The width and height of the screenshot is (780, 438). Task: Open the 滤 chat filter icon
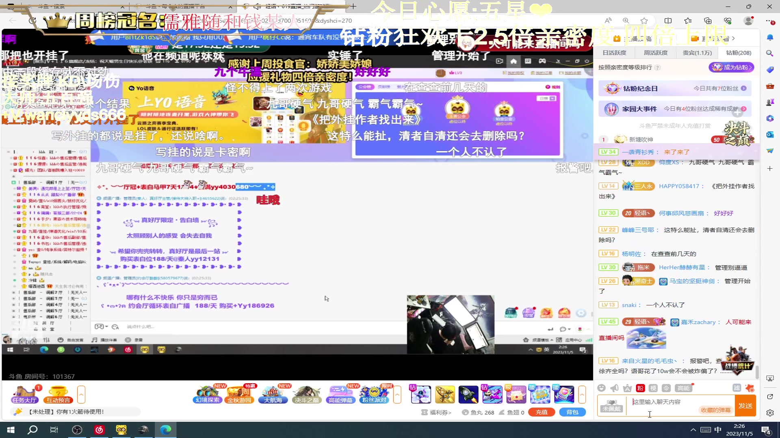[x=737, y=388]
